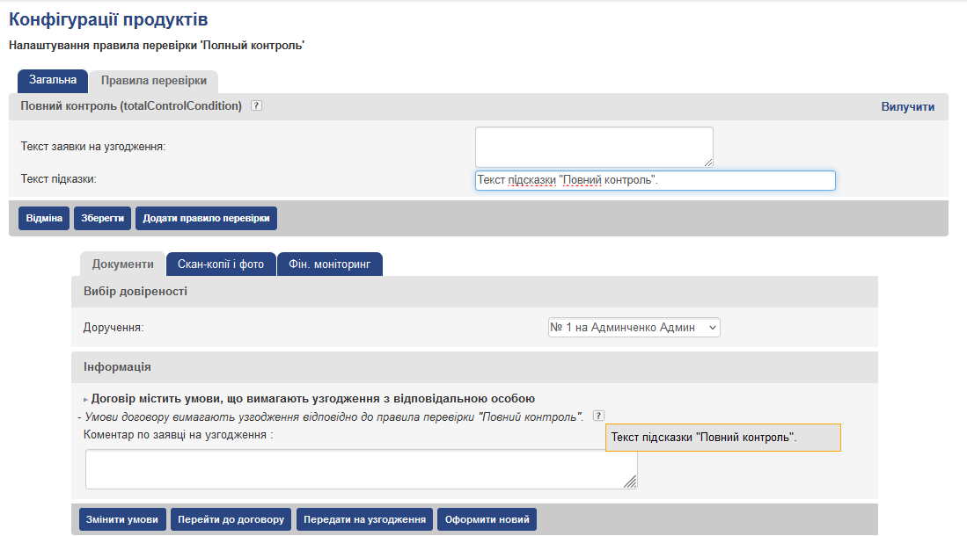
Task: Click the help icon after 'Умови договору' text
Action: point(599,416)
